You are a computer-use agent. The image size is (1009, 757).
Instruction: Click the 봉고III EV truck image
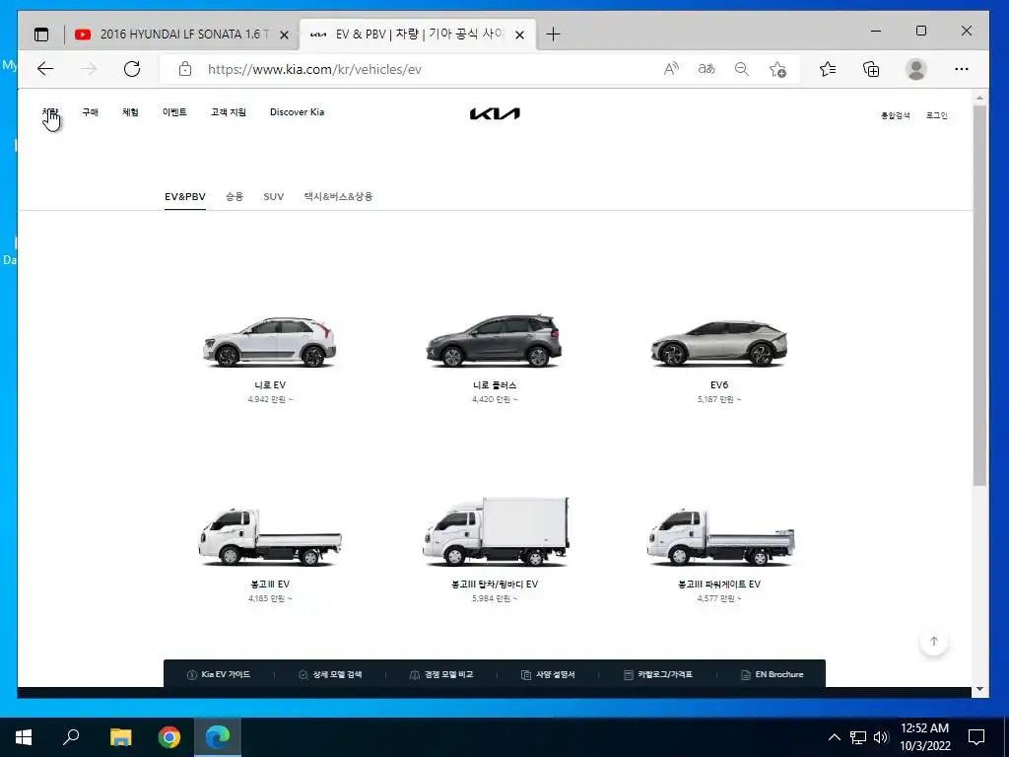click(270, 537)
